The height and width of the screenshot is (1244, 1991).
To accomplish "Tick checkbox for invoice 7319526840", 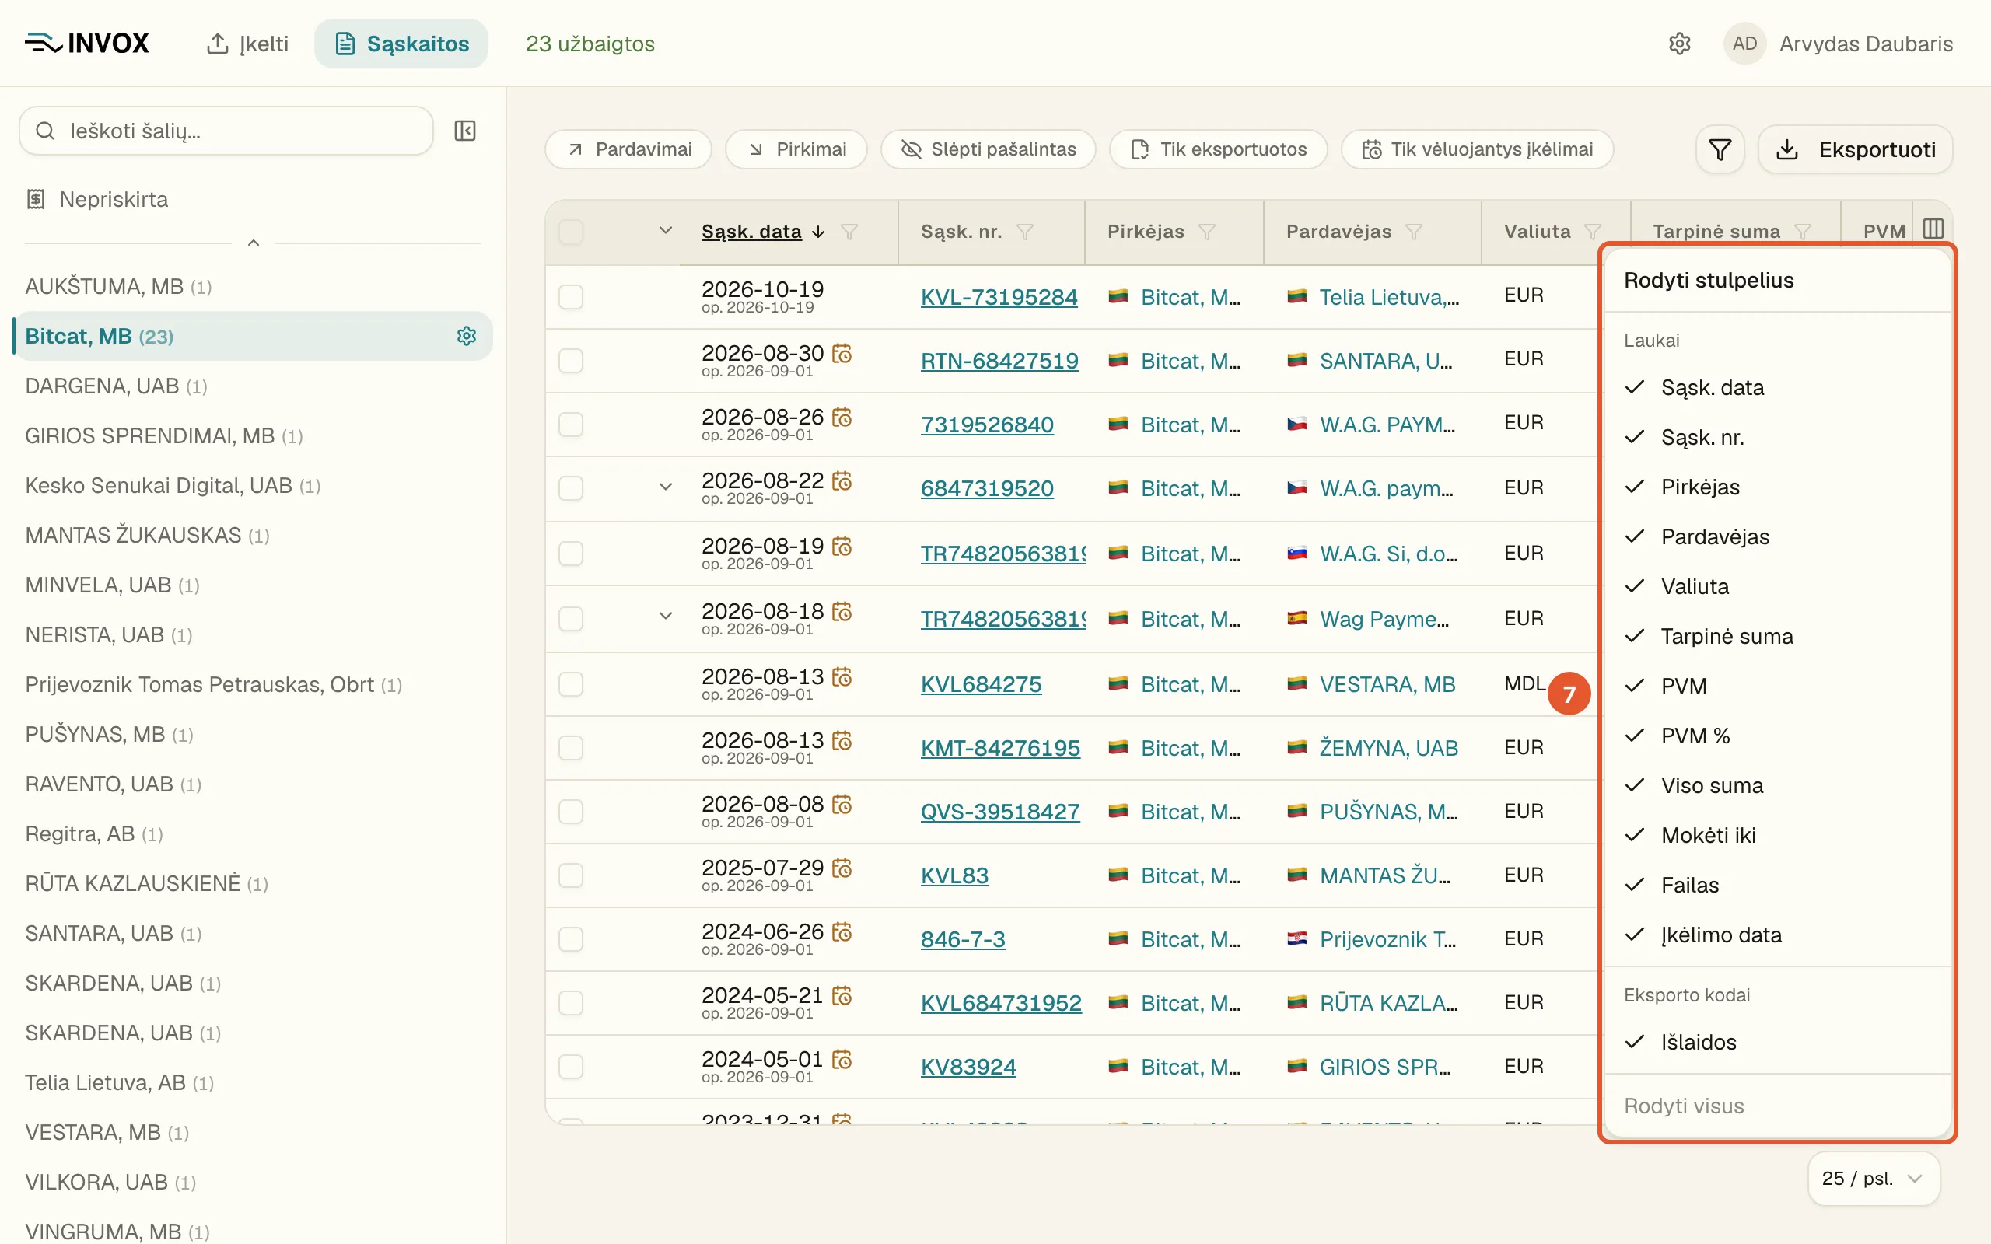I will (x=571, y=425).
